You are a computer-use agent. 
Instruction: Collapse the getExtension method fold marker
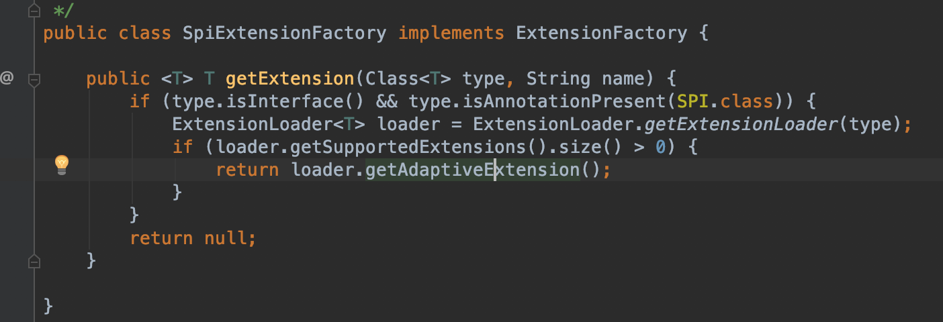point(34,80)
